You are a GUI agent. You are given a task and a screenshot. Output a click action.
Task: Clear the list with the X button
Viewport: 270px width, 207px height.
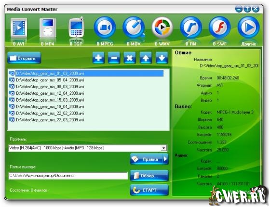[x=130, y=58]
